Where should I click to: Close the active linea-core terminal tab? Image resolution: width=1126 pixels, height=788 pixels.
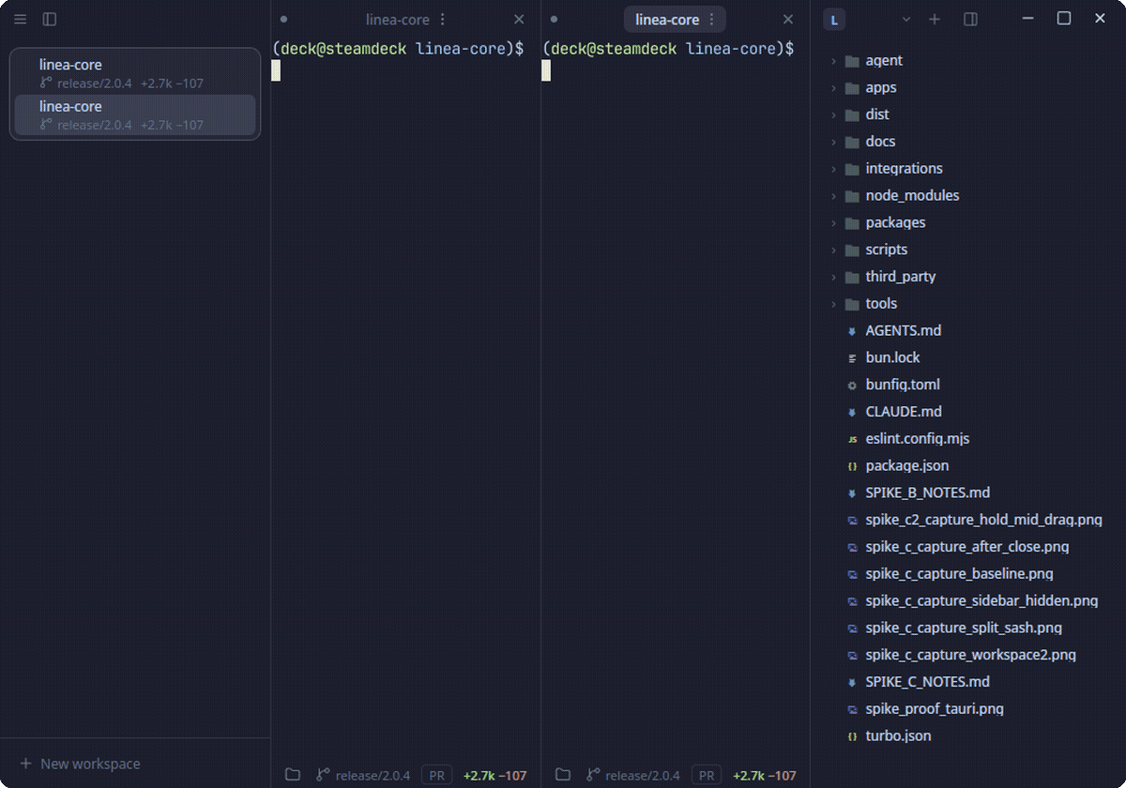coord(789,20)
